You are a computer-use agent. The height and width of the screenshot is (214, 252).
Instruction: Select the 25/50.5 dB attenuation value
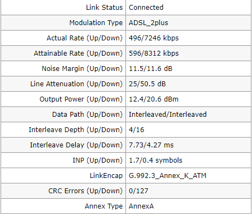coord(147,84)
